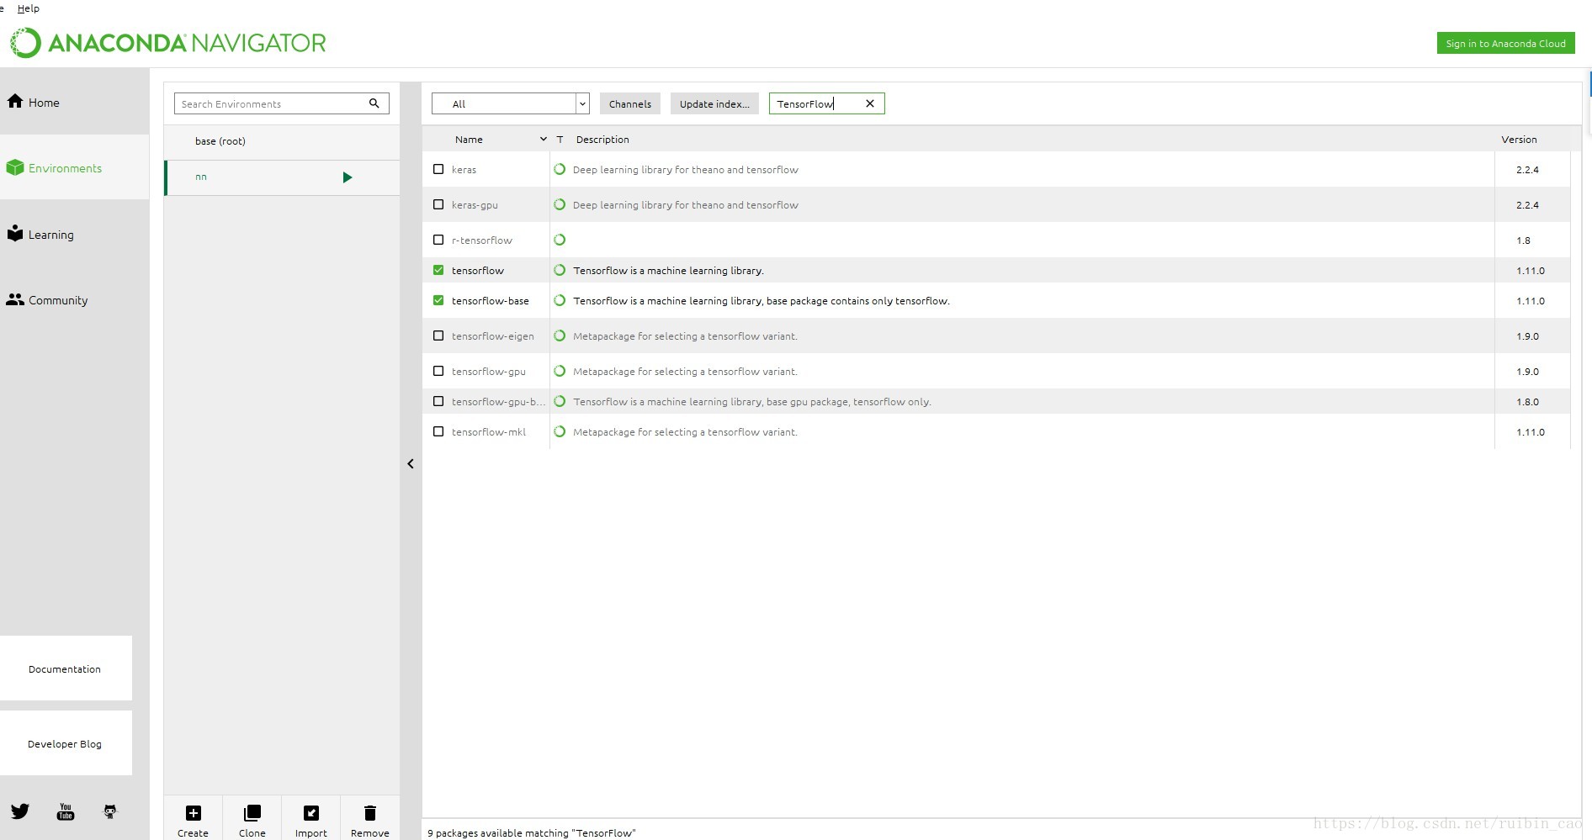Click the type icon of tensorflow row
The width and height of the screenshot is (1592, 840).
click(x=560, y=270)
